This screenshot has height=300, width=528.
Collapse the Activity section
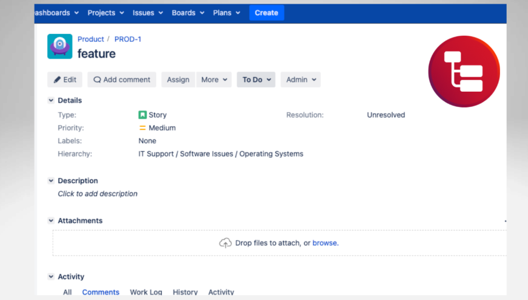[x=51, y=277]
